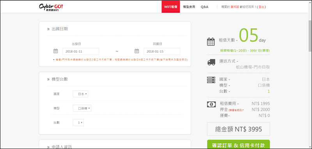Click the 總金額 NT$ 3995 box

coord(238,129)
